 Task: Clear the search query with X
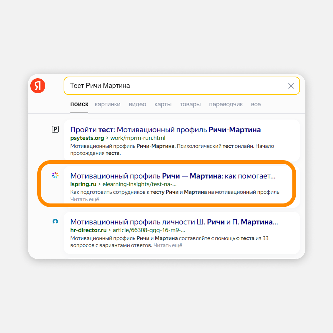(x=291, y=86)
